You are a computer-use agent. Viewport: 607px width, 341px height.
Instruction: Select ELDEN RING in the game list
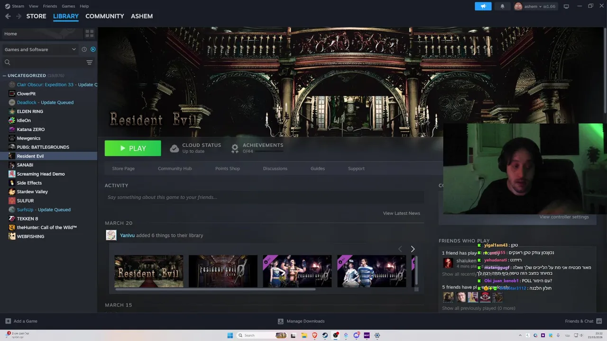(x=30, y=111)
